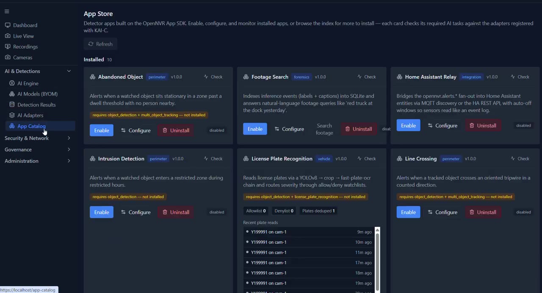Uninstall the Home Assistant Relay app

click(483, 126)
